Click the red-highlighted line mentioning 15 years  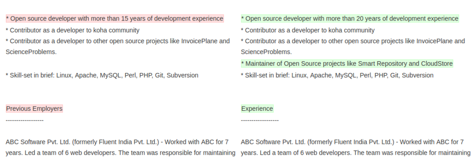(115, 19)
